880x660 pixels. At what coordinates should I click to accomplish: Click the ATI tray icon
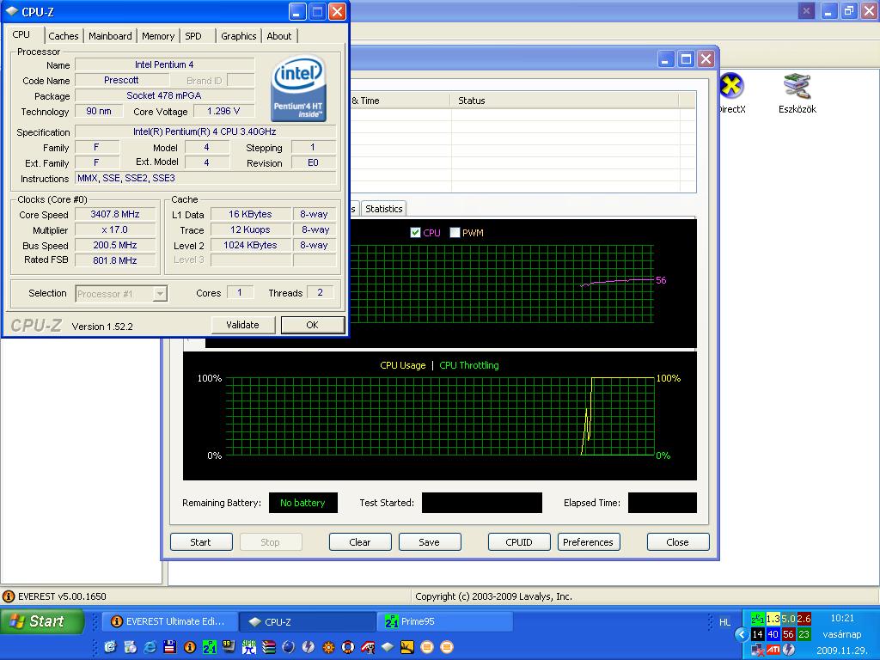click(773, 650)
